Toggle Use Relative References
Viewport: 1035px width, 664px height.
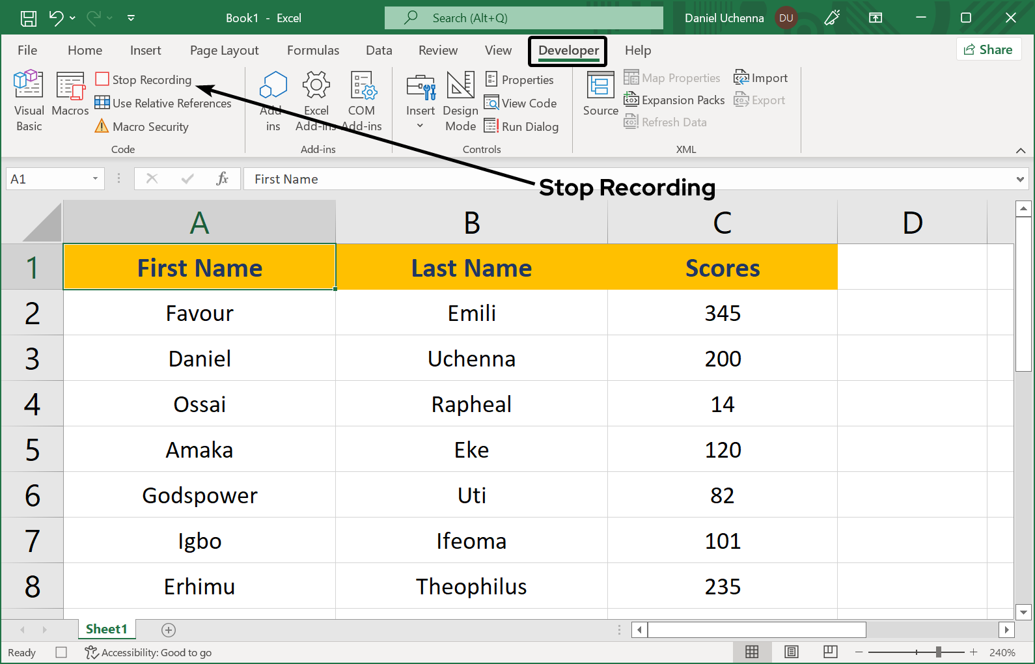point(163,104)
